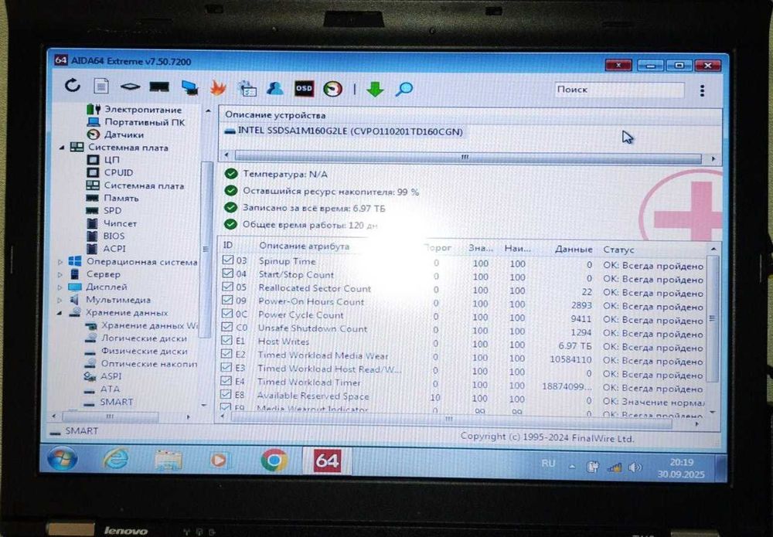
Task: Click the RU language indicator
Action: (x=548, y=464)
